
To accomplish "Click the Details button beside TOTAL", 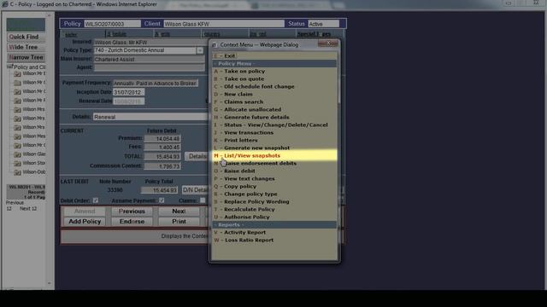I will [197, 156].
